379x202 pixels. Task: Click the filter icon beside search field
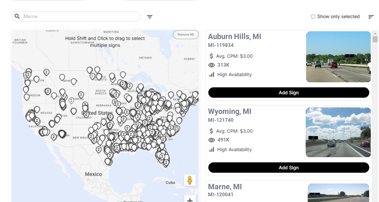click(150, 17)
